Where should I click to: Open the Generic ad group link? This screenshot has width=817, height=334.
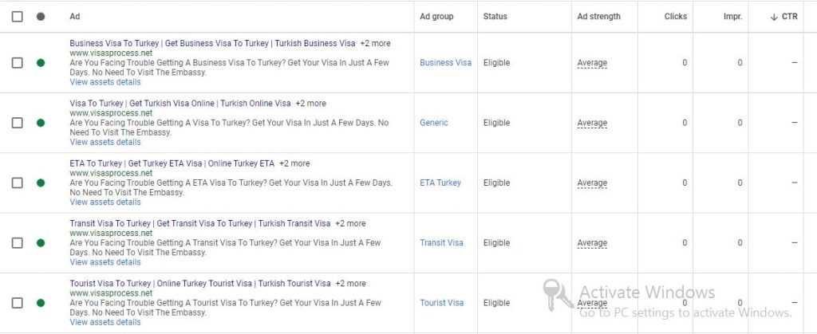coord(434,123)
